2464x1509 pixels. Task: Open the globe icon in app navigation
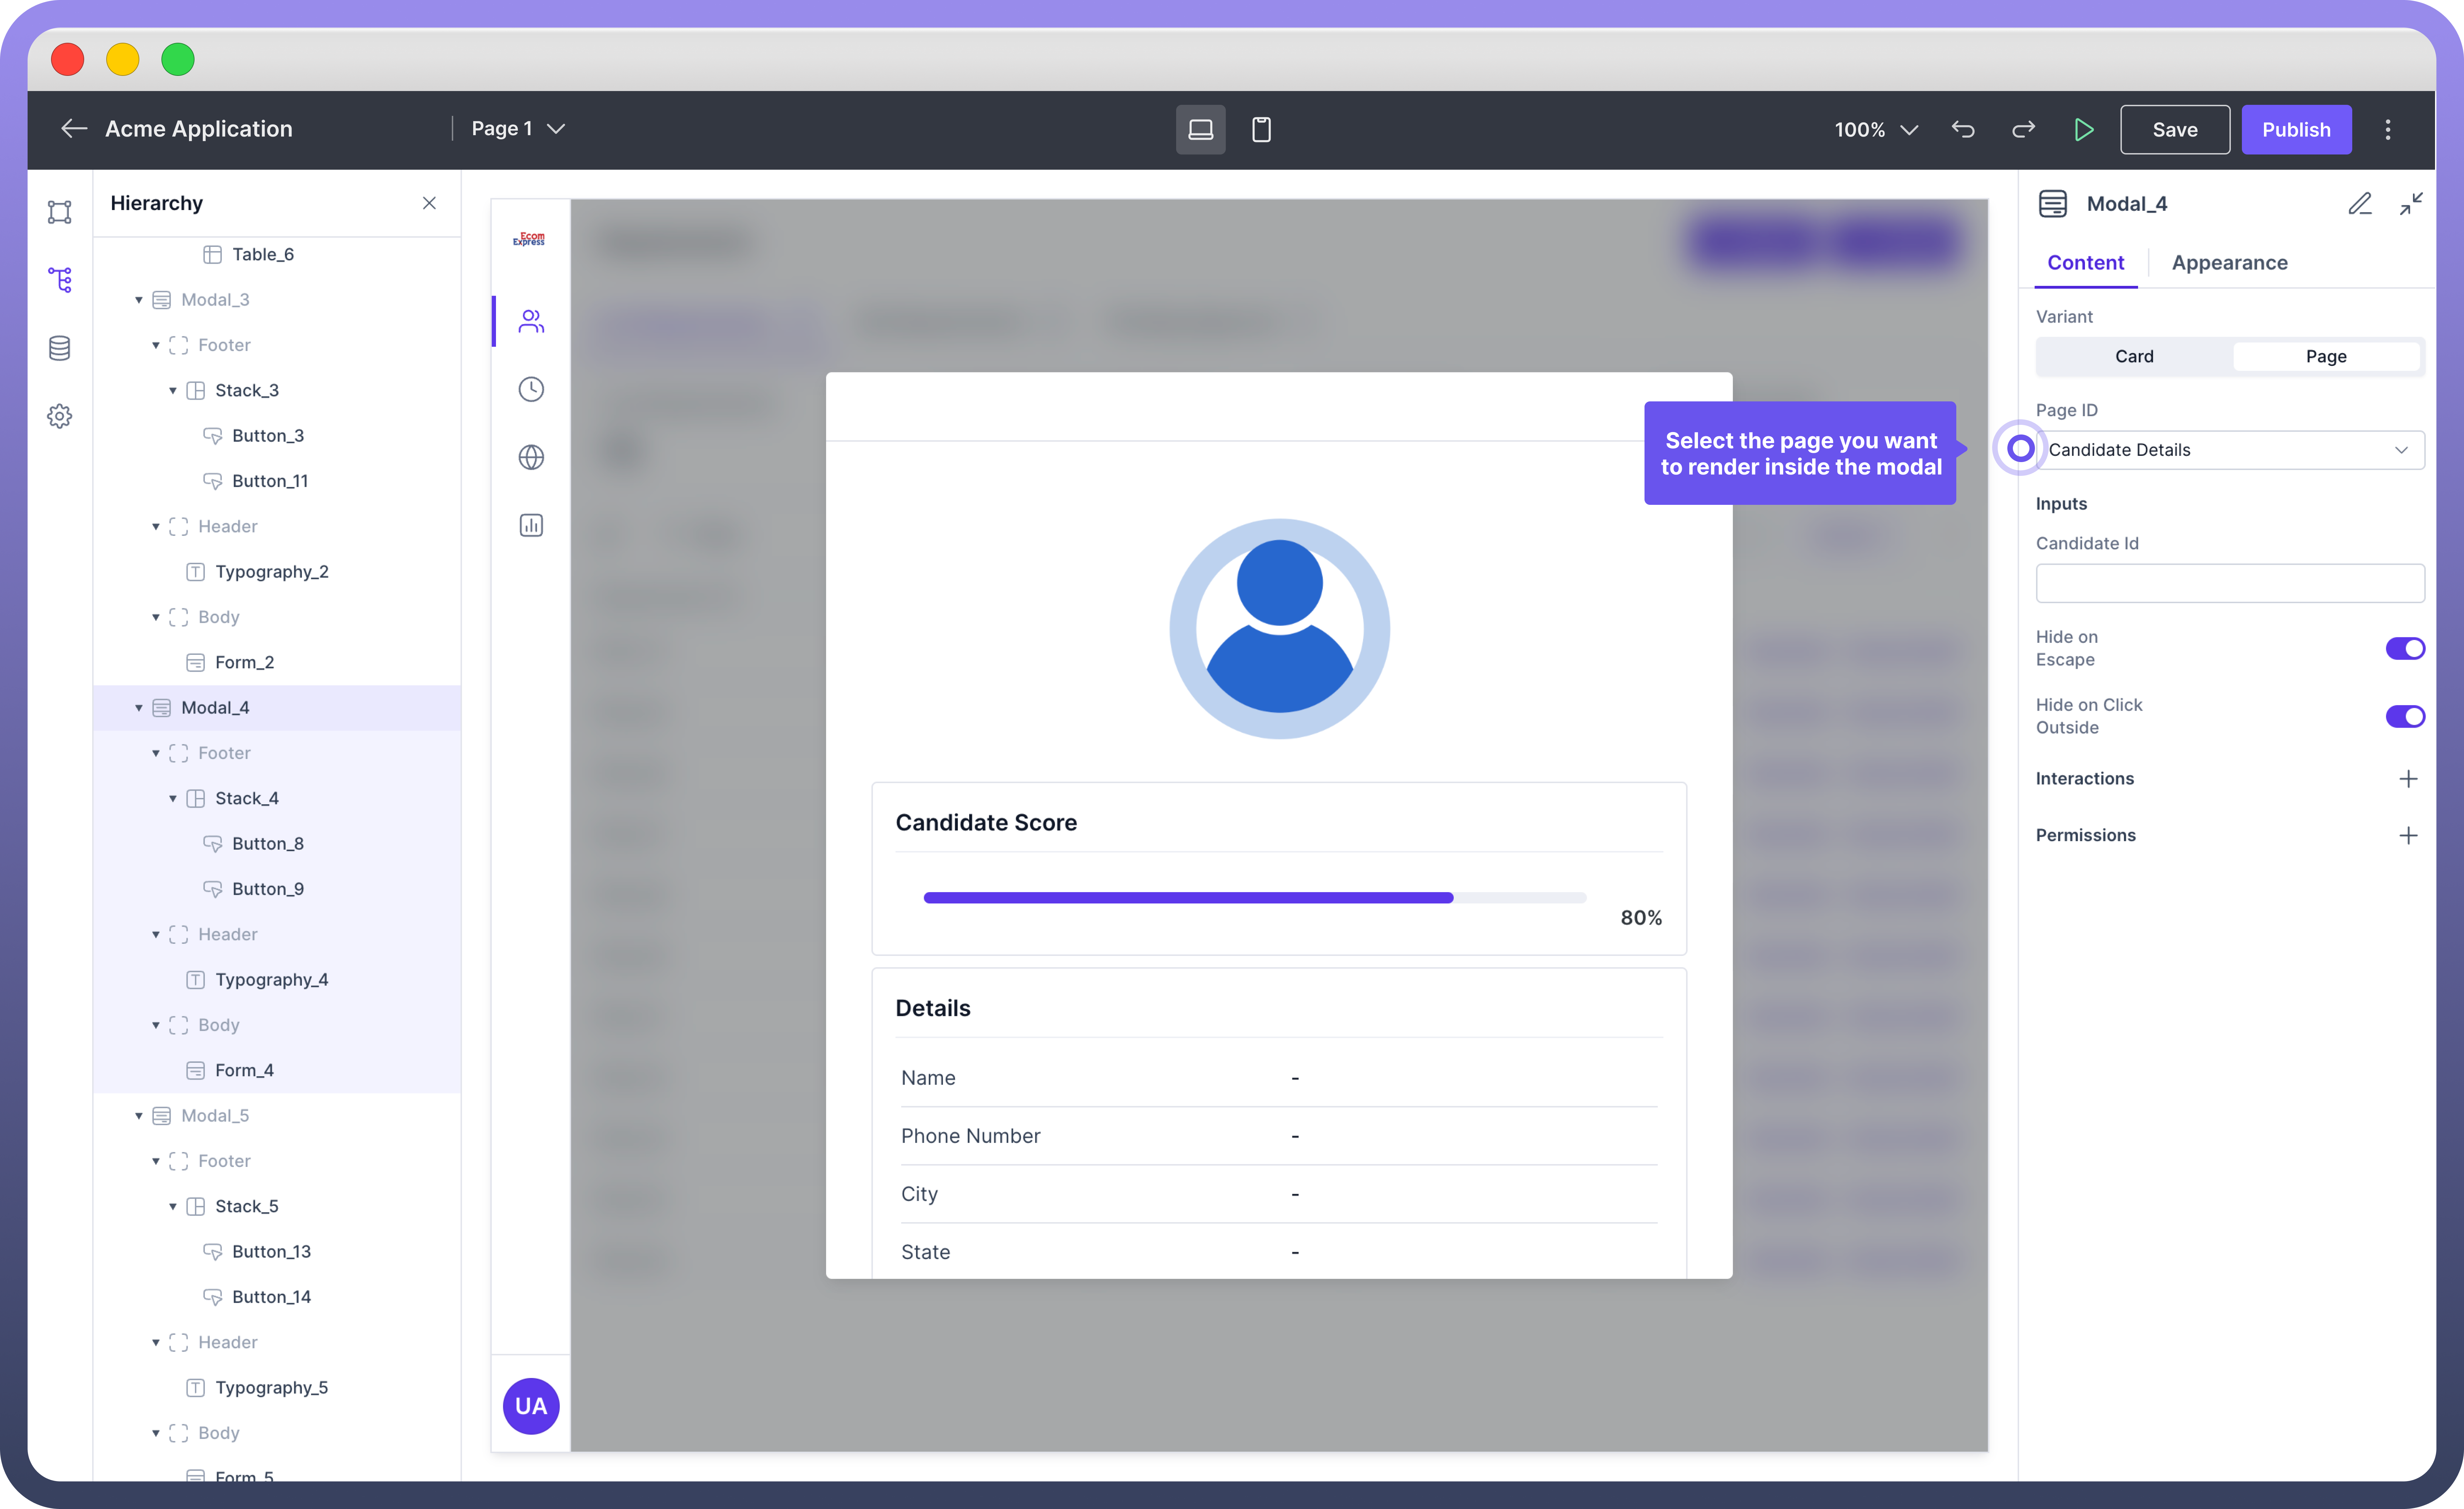click(531, 457)
